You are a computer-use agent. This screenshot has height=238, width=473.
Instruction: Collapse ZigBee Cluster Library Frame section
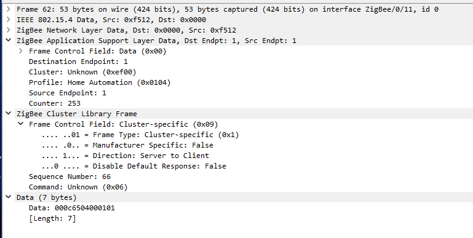point(9,114)
